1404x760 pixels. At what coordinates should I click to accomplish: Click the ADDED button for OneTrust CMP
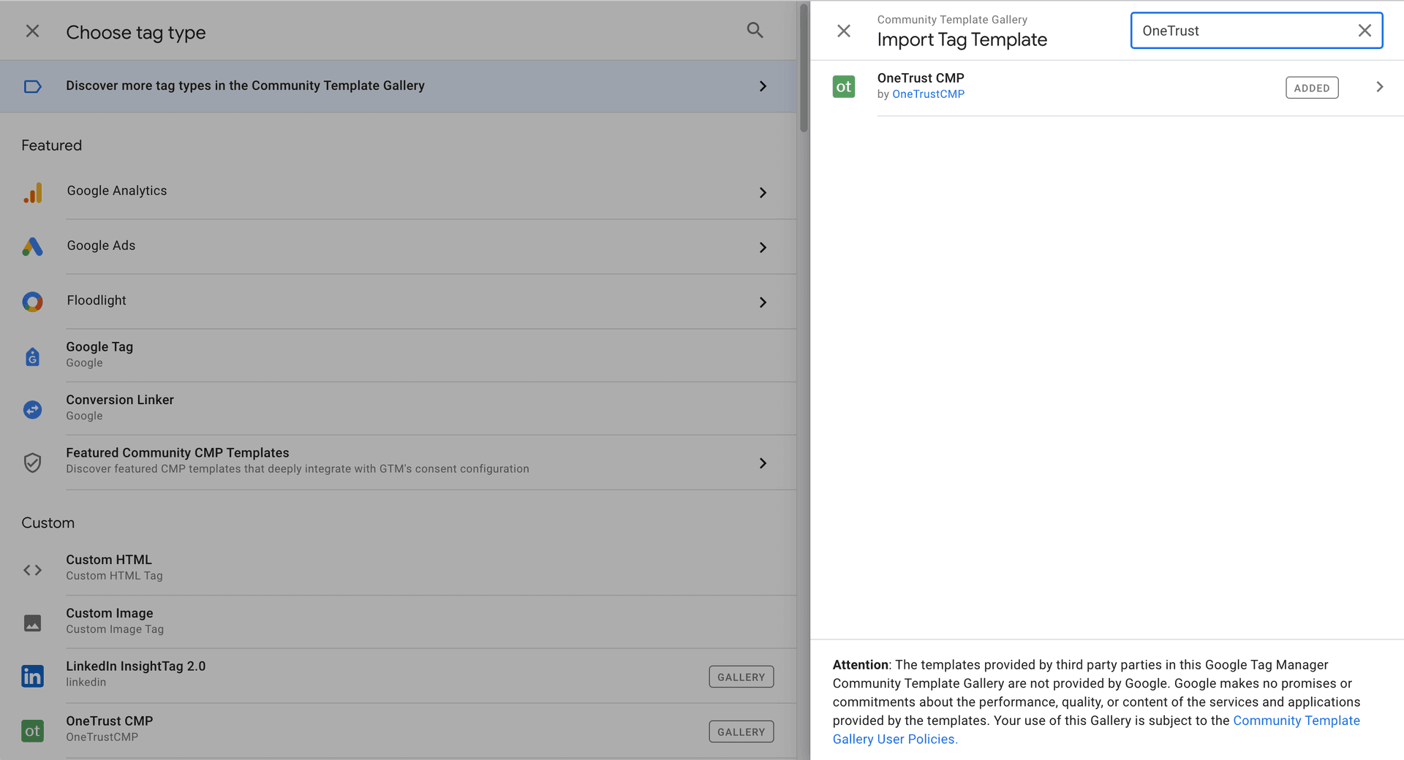point(1312,88)
